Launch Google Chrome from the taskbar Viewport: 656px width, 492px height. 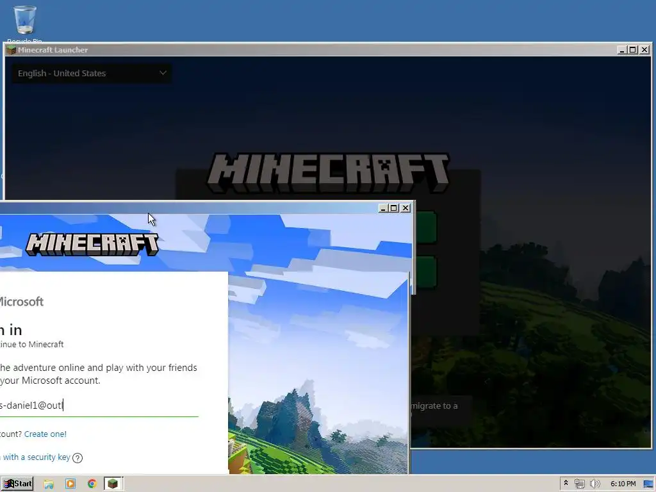(x=92, y=484)
